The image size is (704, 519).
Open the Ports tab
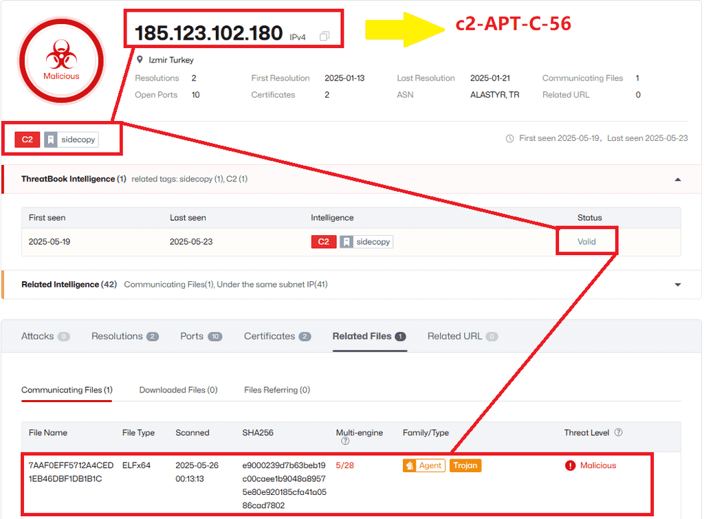192,336
